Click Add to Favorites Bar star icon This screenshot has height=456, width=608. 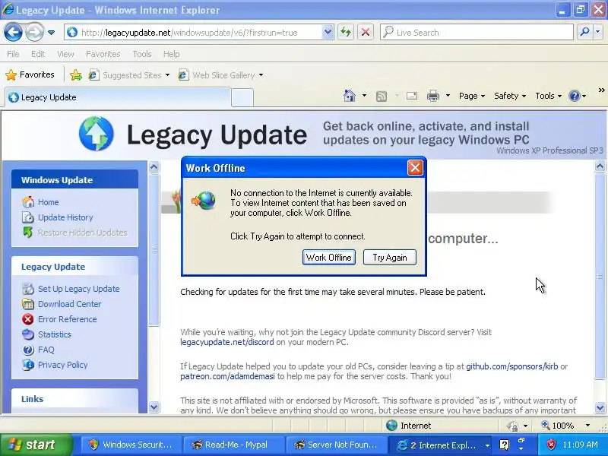[76, 74]
